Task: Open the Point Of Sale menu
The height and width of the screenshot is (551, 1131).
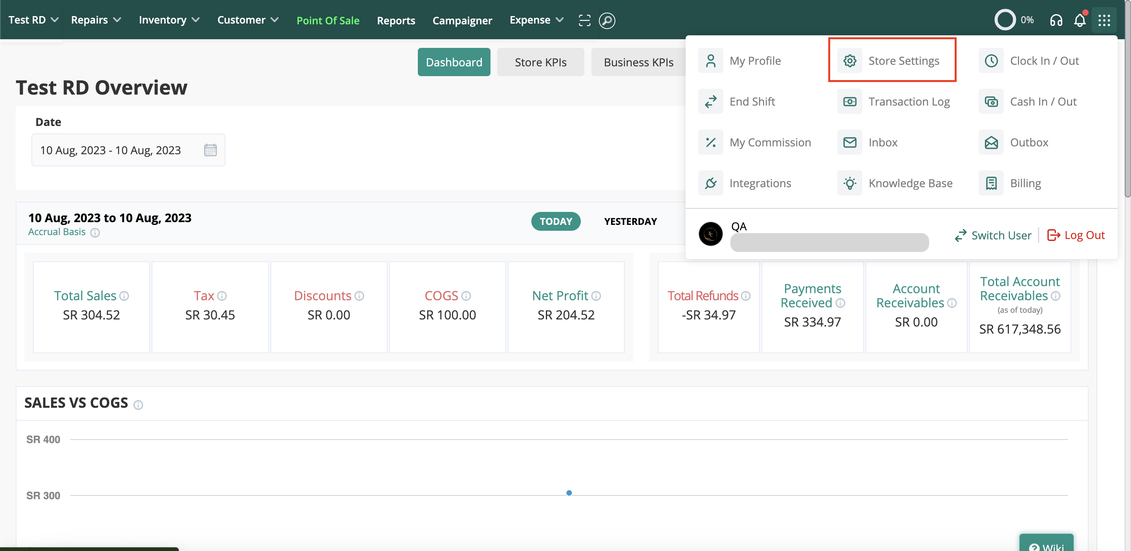Action: pyautogui.click(x=328, y=20)
